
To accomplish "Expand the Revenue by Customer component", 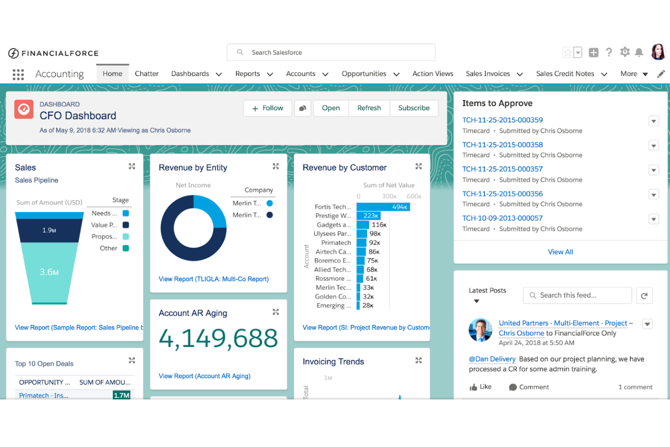I will pyautogui.click(x=419, y=166).
